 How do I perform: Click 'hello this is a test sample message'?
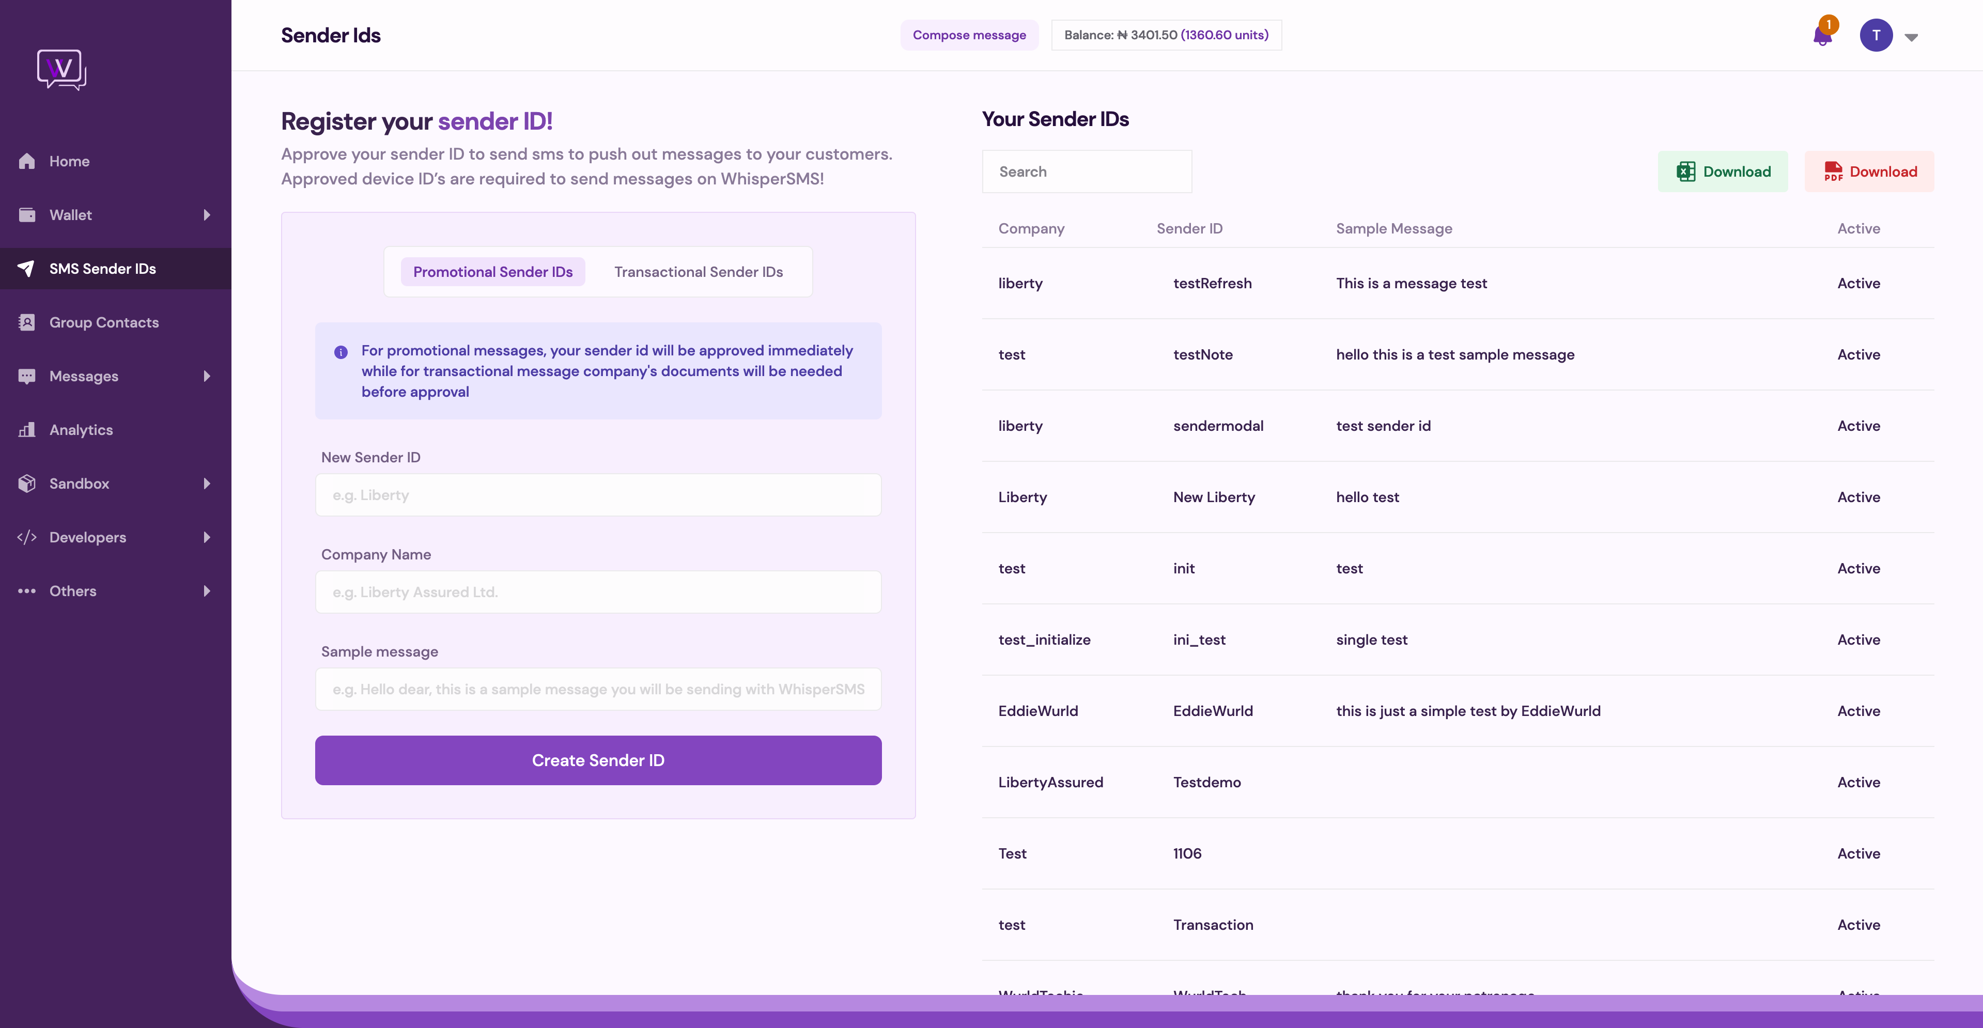click(1455, 355)
